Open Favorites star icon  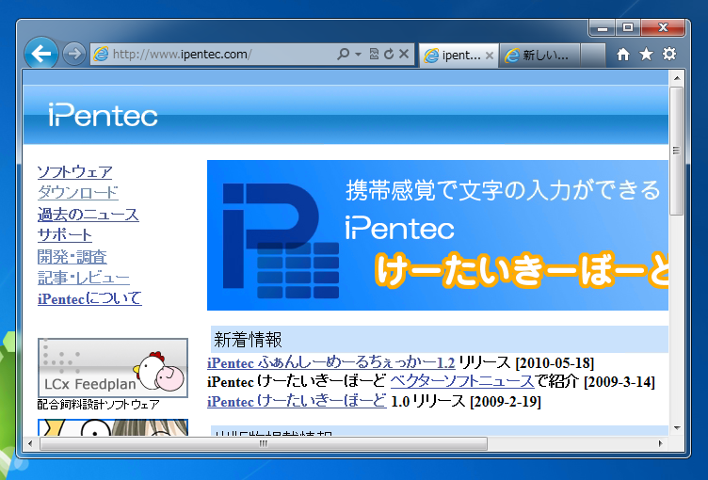tap(646, 55)
